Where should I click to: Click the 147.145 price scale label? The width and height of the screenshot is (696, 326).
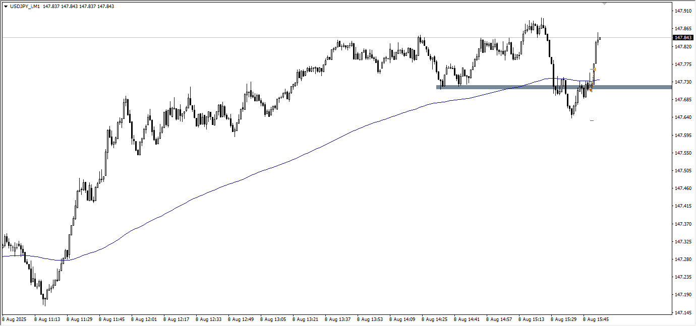coord(683,313)
